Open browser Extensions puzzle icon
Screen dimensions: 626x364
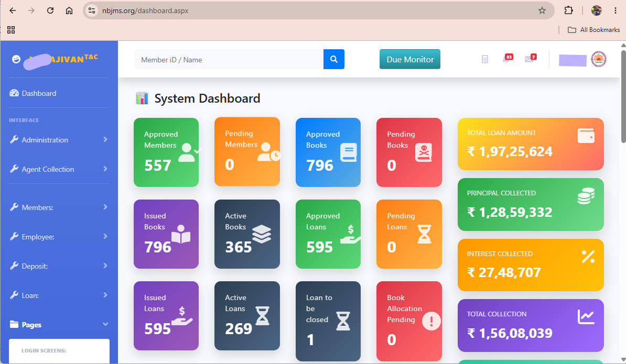point(568,10)
